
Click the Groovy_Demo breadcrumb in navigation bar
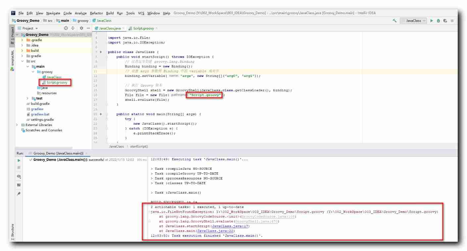(26, 21)
